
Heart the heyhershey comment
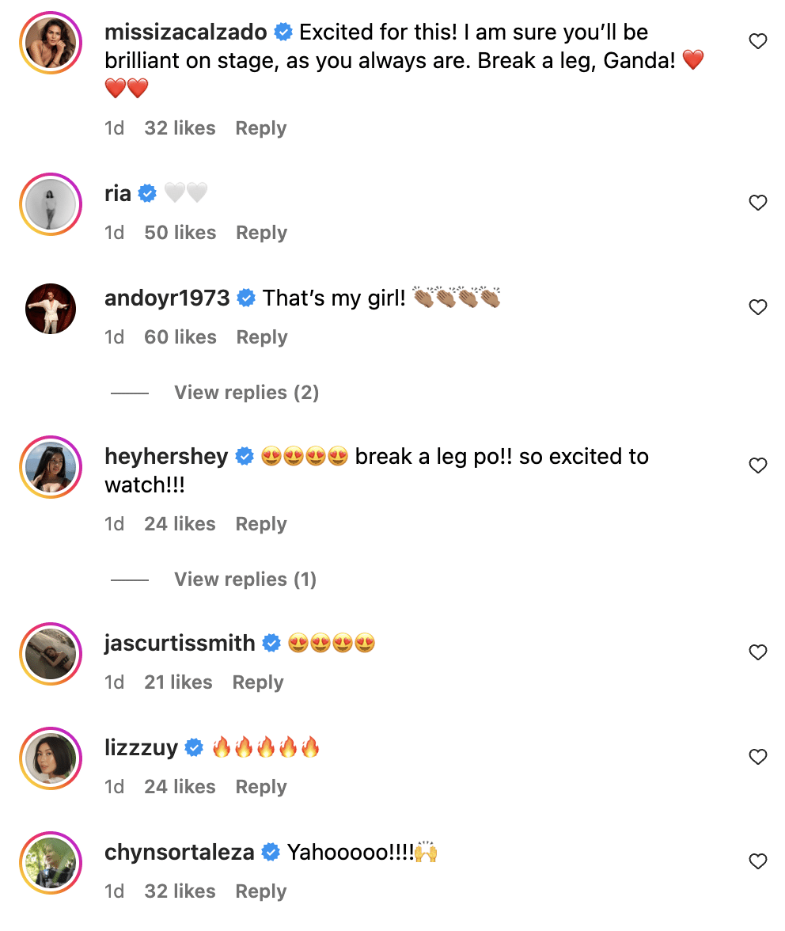[757, 466]
